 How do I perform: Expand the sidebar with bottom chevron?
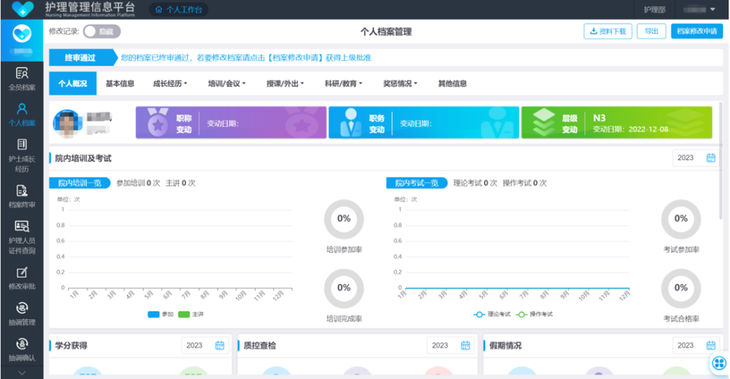[x=22, y=373]
